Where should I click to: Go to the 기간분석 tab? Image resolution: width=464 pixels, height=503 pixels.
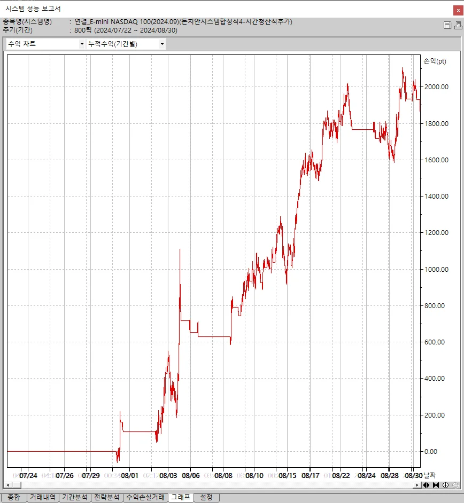pos(74,498)
